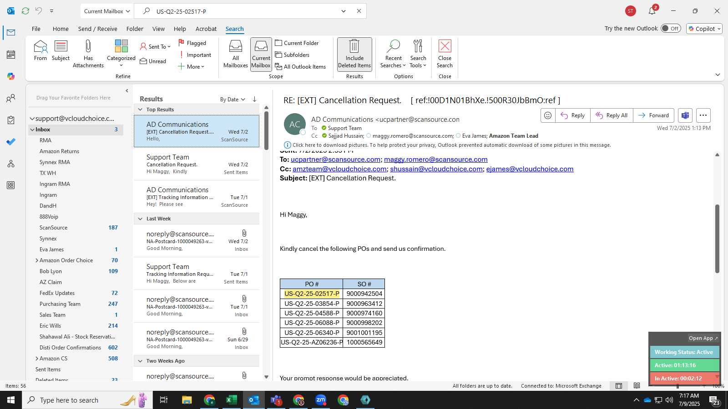The image size is (728, 409).
Task: Change By Date sort dropdown
Action: (233, 100)
